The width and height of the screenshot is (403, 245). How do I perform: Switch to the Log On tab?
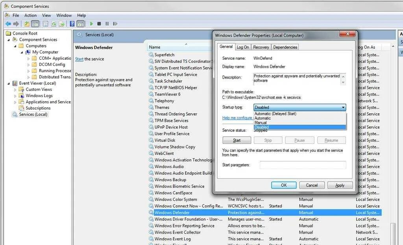242,47
